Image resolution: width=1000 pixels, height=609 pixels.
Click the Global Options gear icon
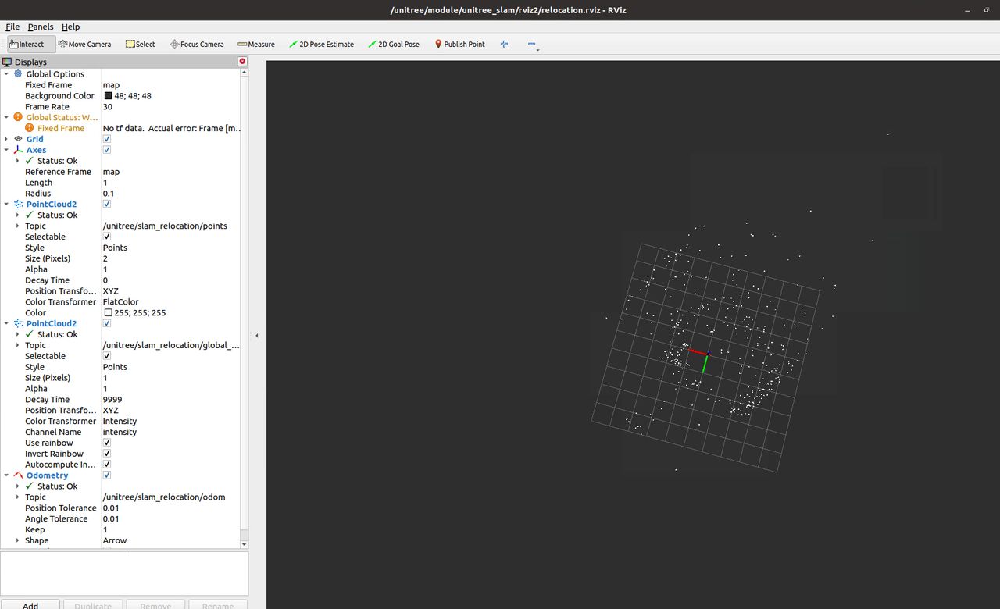click(18, 74)
